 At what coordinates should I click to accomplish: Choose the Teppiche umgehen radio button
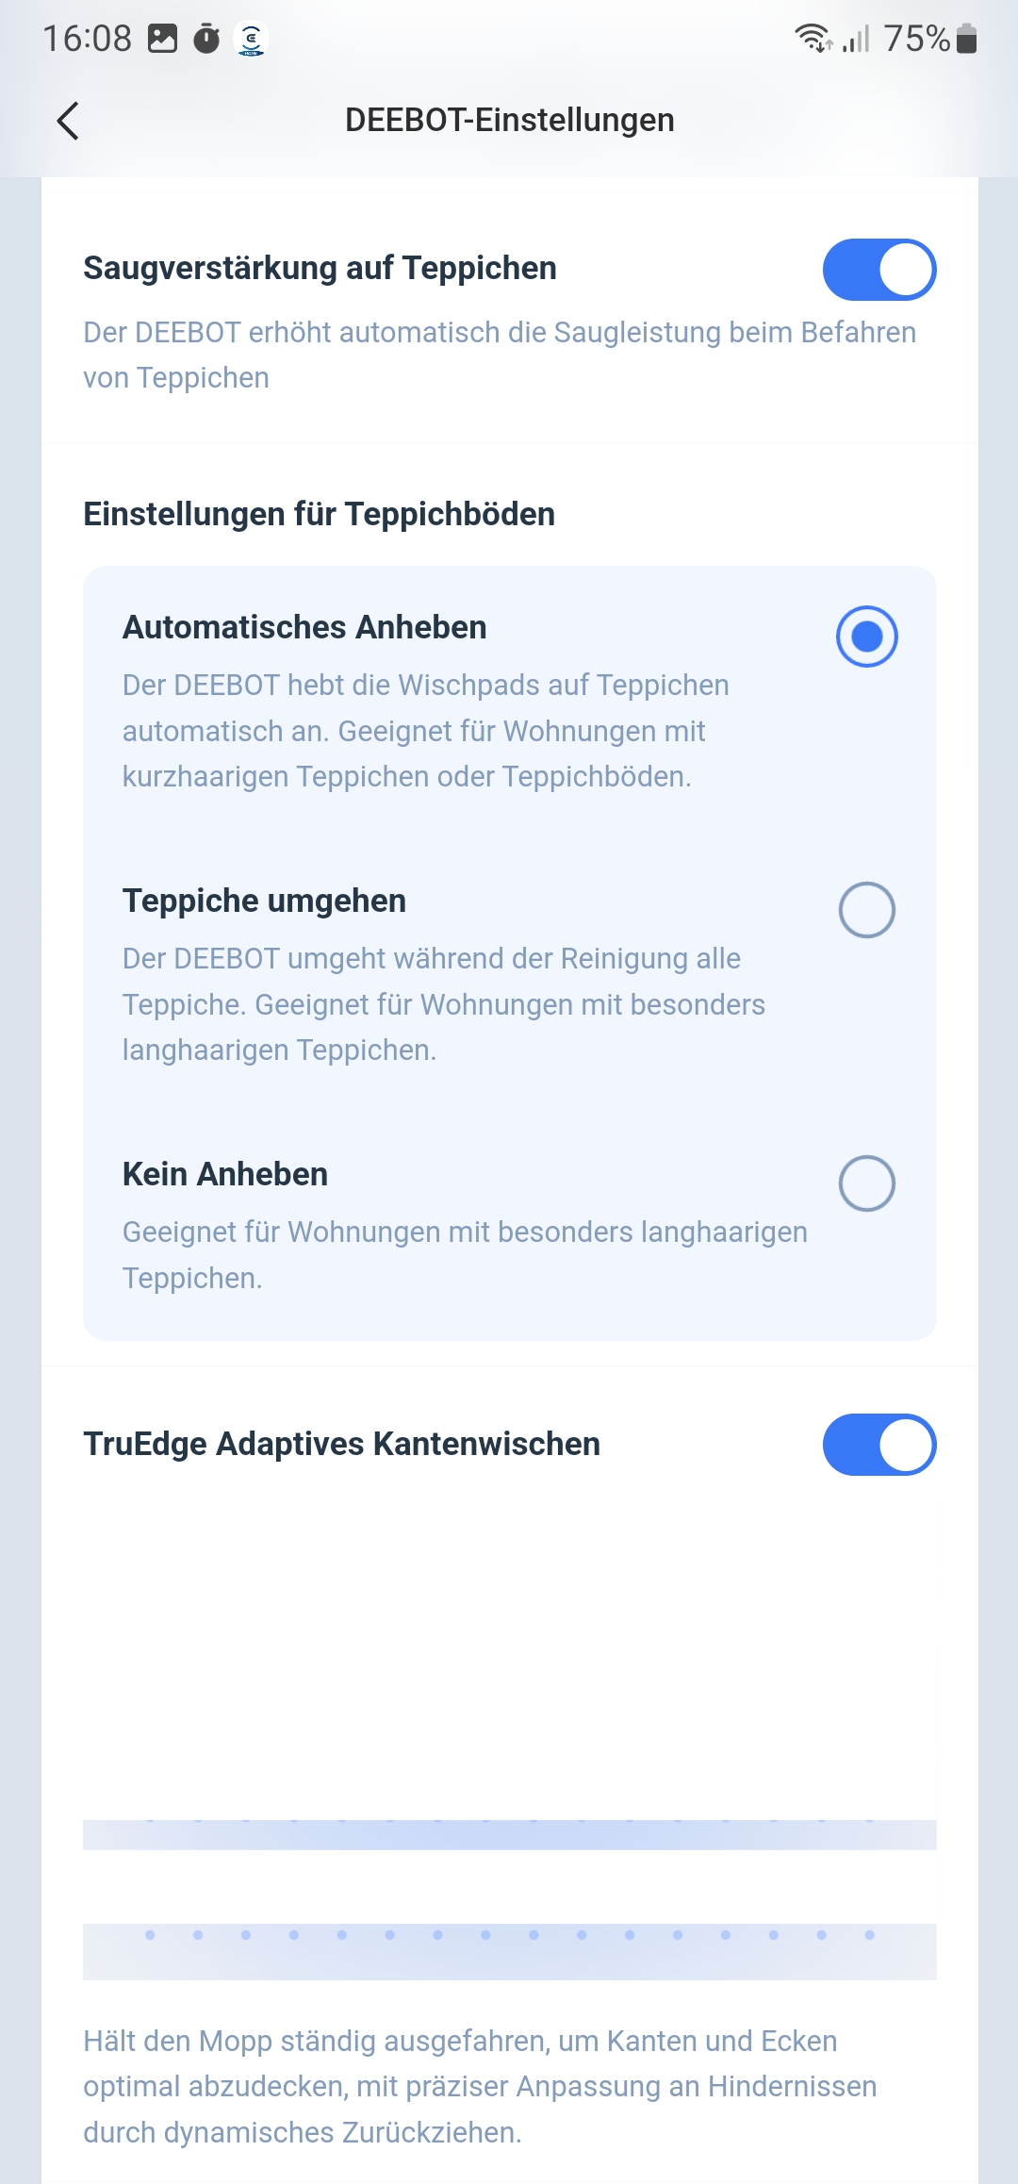point(866,910)
